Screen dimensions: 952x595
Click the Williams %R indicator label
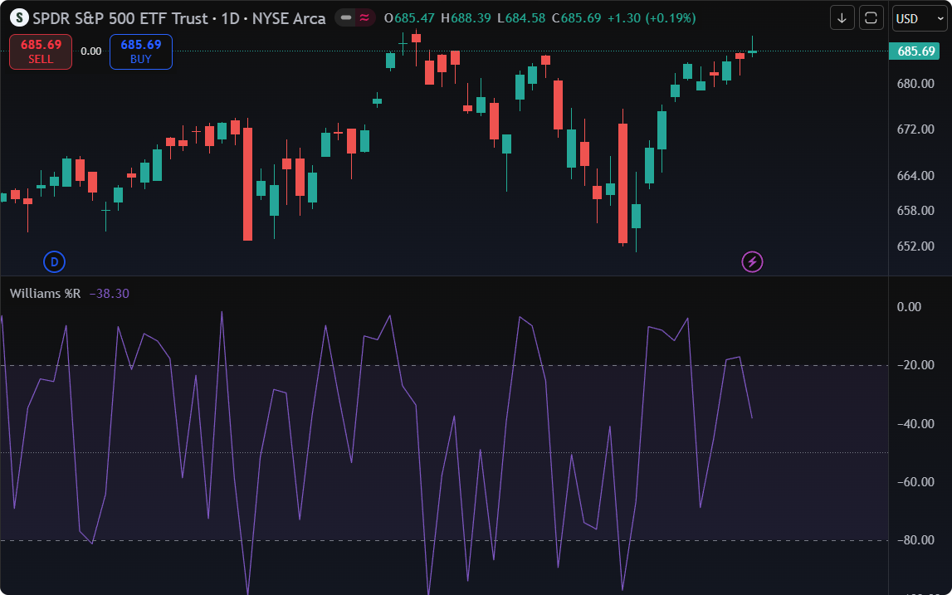point(45,294)
